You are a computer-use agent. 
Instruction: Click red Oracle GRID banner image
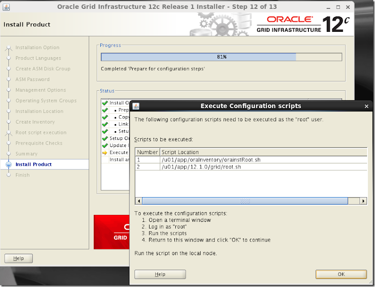coord(112,232)
